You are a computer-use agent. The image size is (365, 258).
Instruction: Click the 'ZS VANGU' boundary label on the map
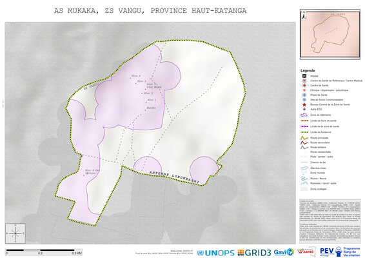[x=92, y=86]
